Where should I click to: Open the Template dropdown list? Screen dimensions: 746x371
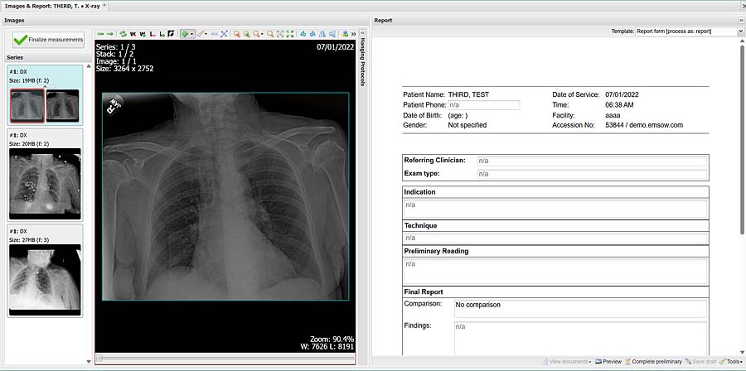click(x=740, y=31)
